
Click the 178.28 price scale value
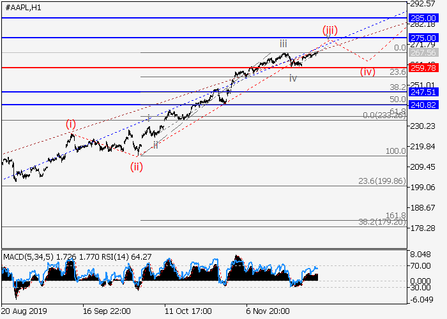coord(423,228)
